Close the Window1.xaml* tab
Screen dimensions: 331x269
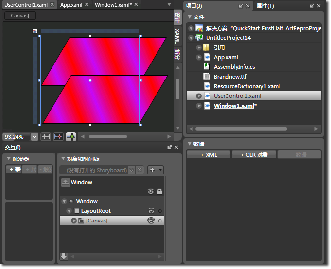click(136, 4)
